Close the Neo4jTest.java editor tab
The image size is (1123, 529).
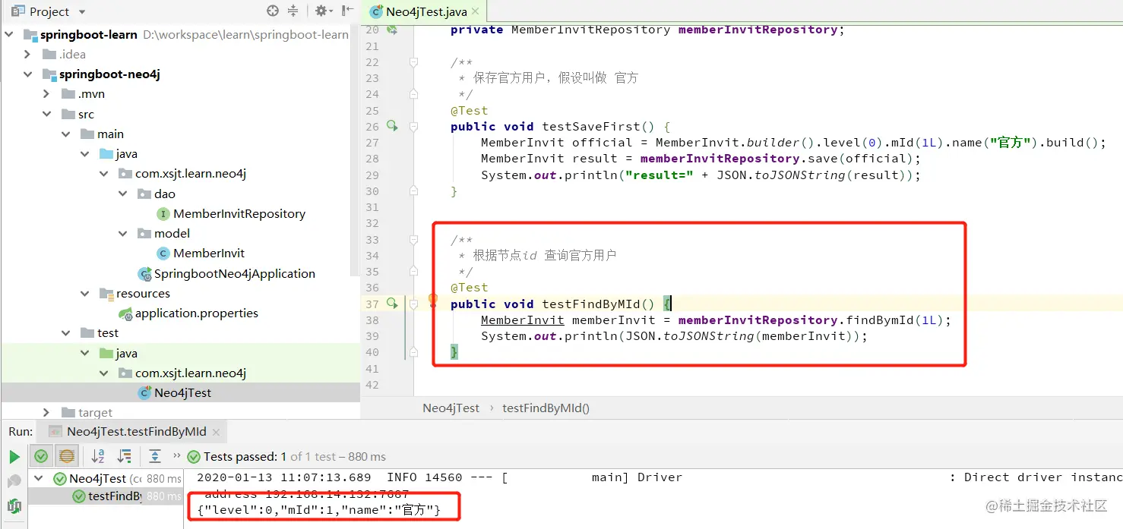(475, 11)
